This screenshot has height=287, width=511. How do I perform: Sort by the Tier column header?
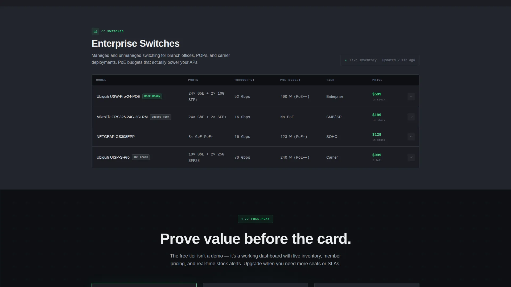coord(330,80)
